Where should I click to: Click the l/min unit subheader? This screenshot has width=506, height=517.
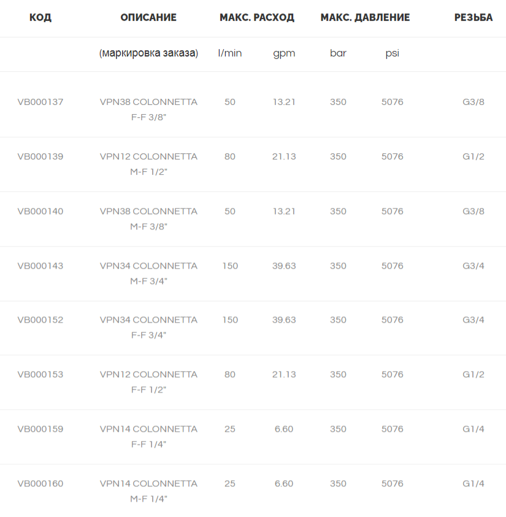(x=230, y=53)
